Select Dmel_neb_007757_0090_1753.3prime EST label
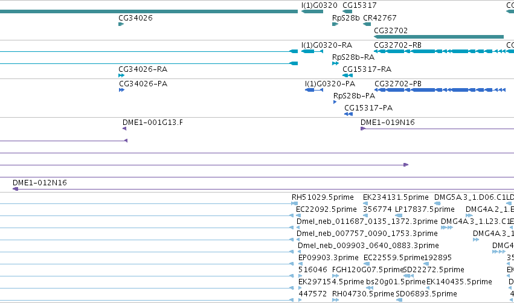 [367, 234]
